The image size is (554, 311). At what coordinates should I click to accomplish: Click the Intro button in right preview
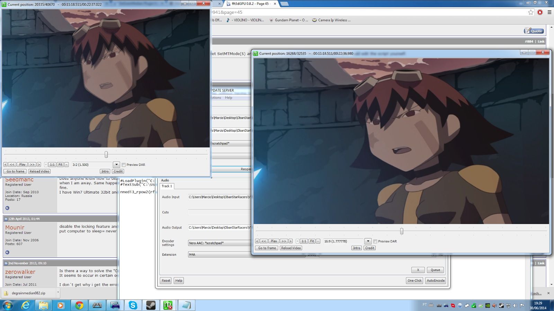point(357,248)
